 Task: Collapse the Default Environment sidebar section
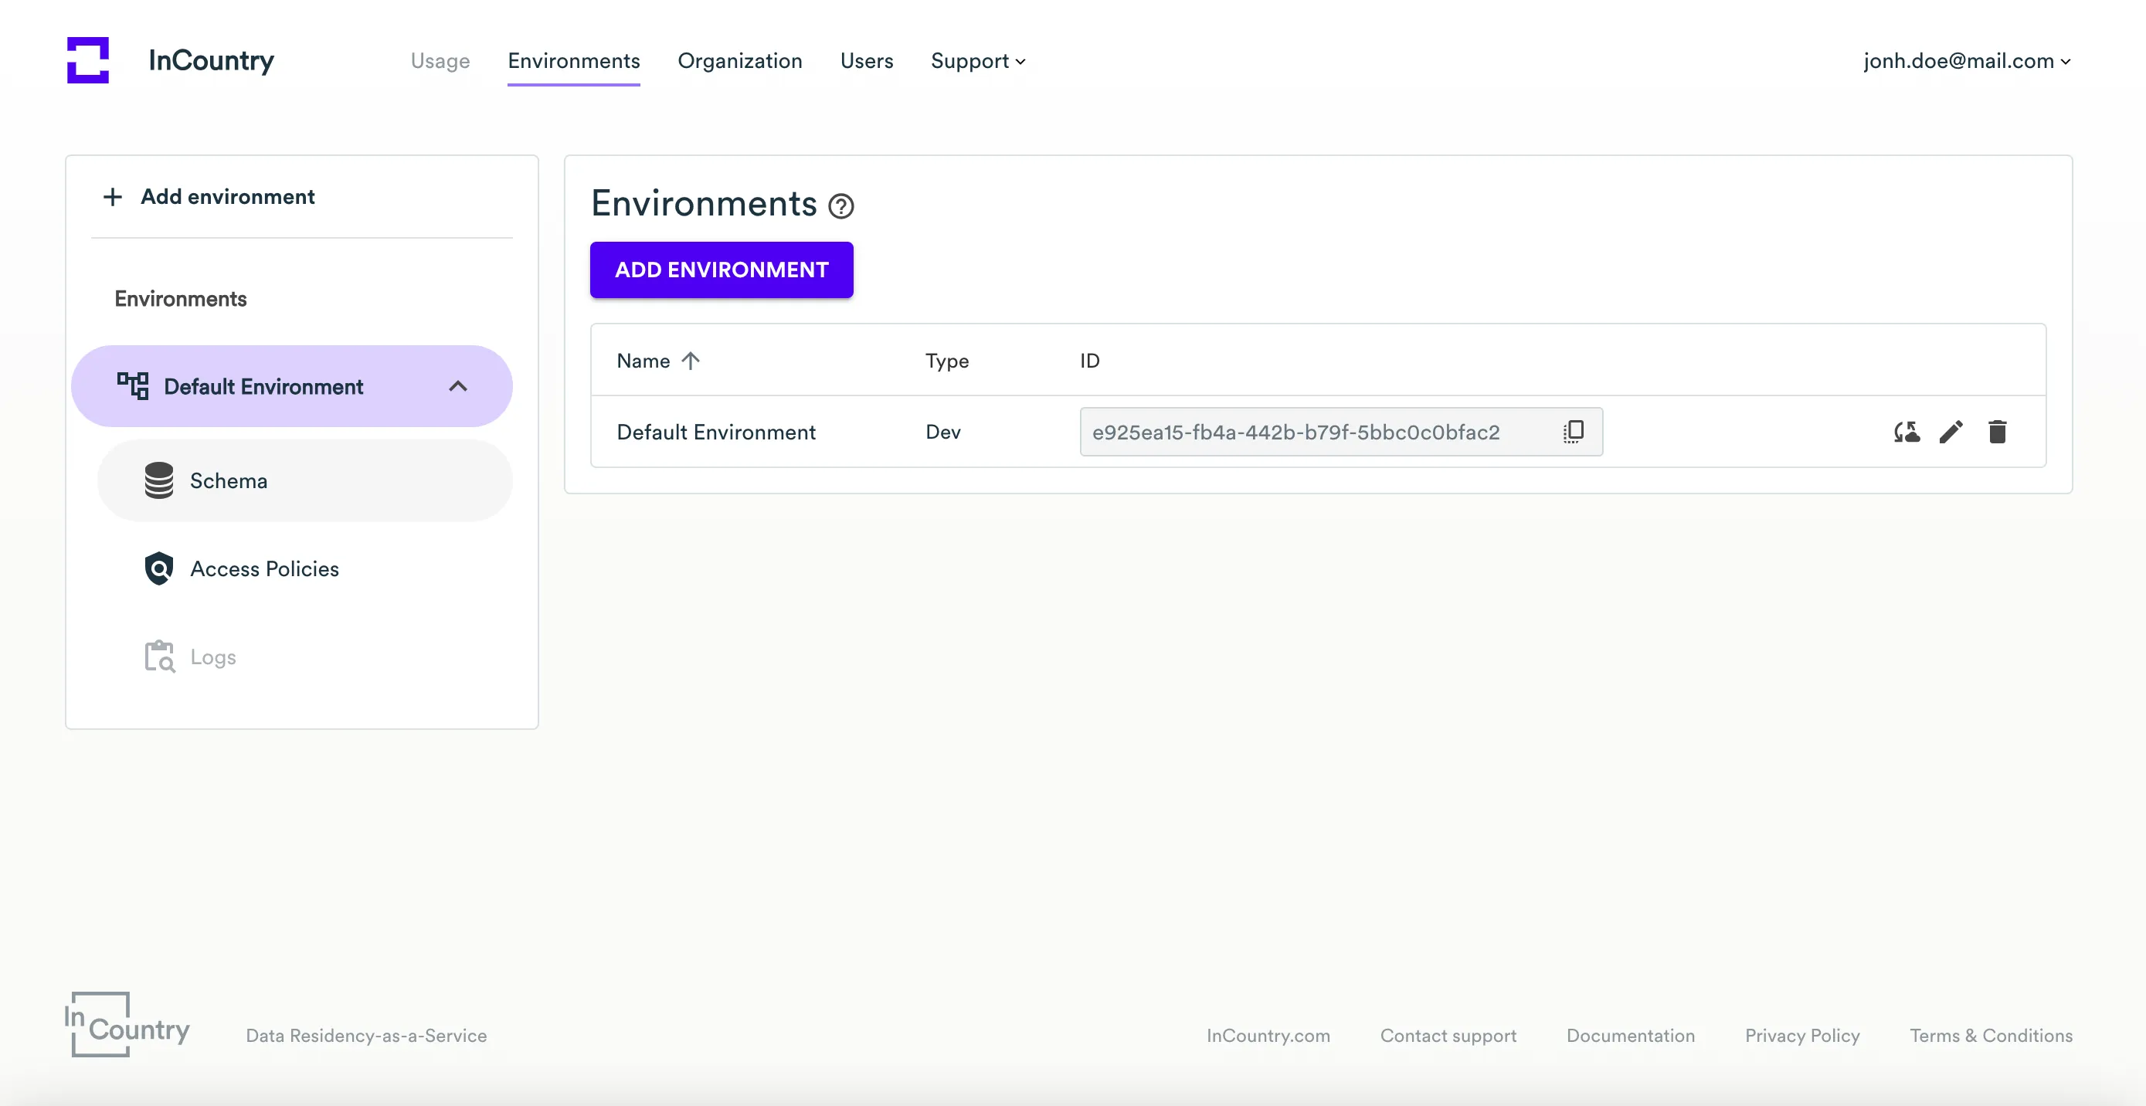[x=457, y=386]
